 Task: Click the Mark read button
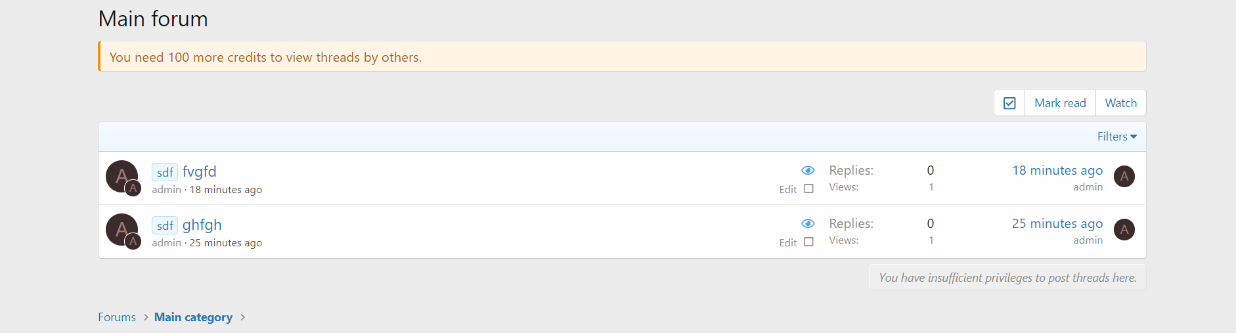[1060, 103]
